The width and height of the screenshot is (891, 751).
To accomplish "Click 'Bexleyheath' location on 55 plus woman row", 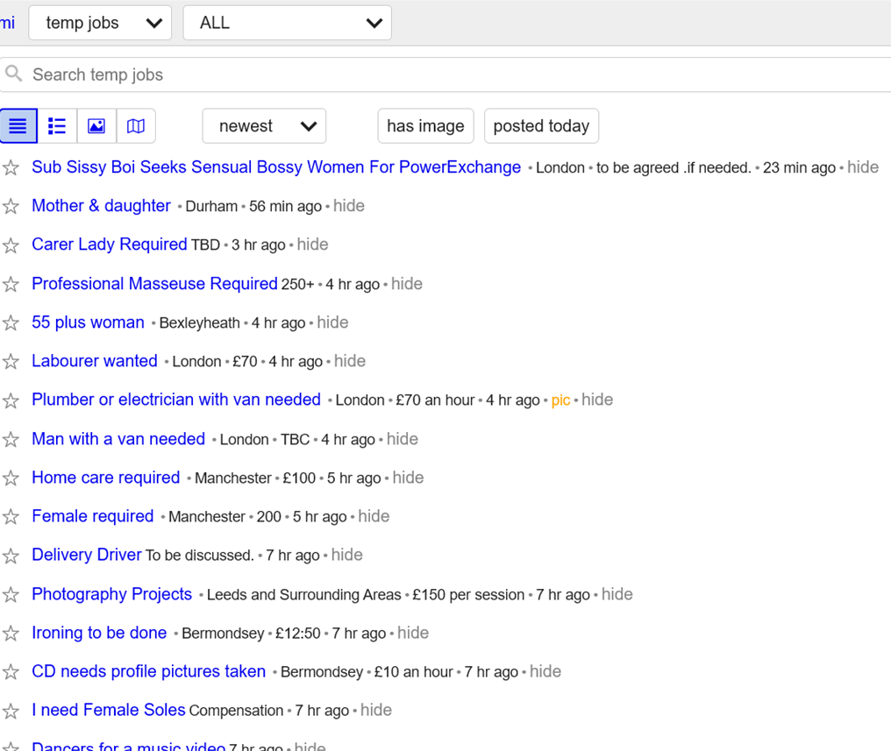I will [199, 323].
